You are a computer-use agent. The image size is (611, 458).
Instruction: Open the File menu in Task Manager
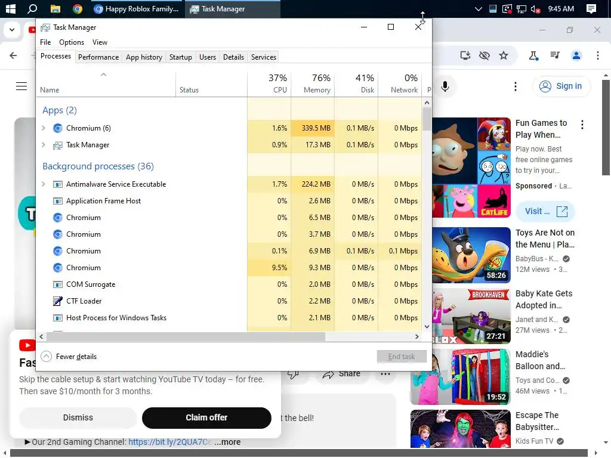45,42
